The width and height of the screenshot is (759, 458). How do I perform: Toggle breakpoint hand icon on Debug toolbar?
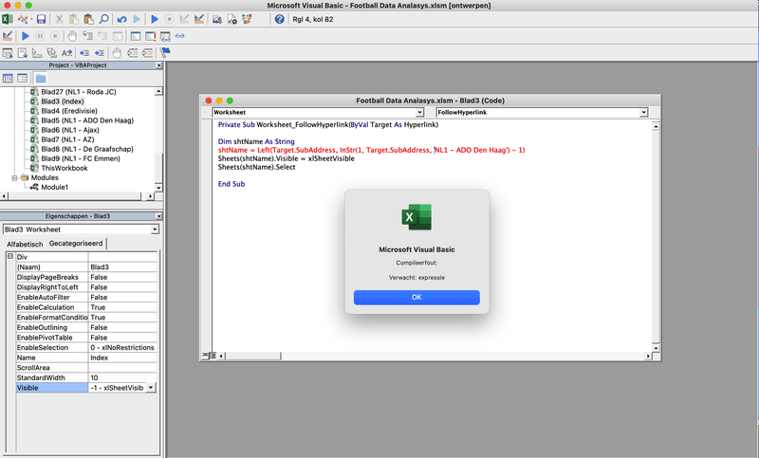click(x=72, y=36)
